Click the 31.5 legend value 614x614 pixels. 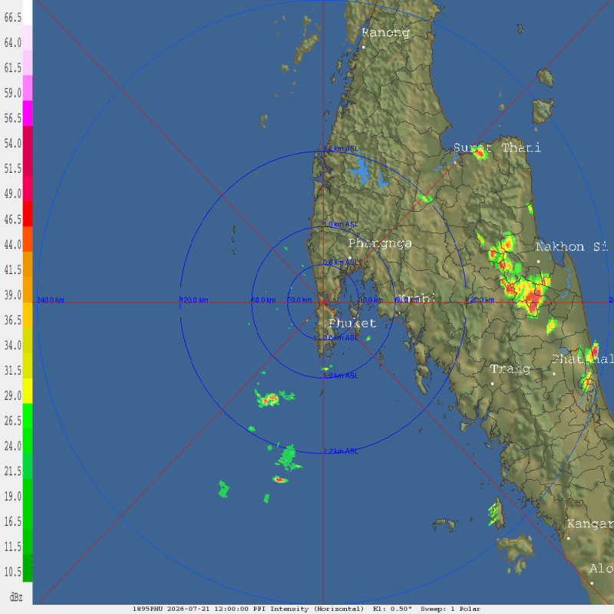tap(12, 371)
